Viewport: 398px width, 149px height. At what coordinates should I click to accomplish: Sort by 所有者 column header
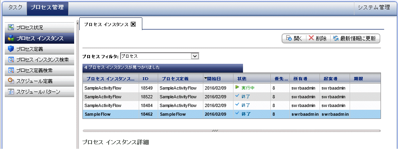coord(305,78)
